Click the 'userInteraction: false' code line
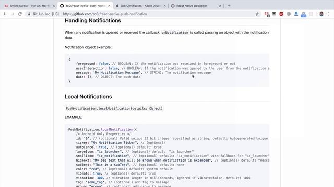This screenshot has height=187, width=334. [x=173, y=68]
